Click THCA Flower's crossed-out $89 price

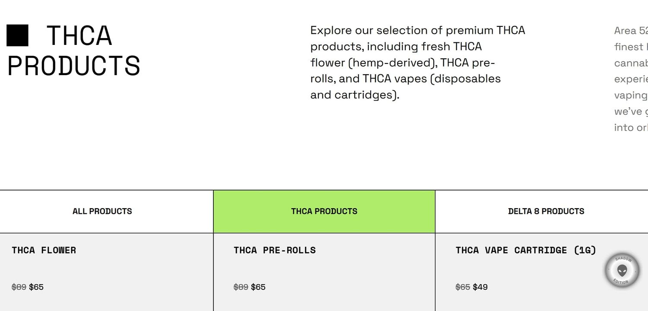(x=19, y=287)
